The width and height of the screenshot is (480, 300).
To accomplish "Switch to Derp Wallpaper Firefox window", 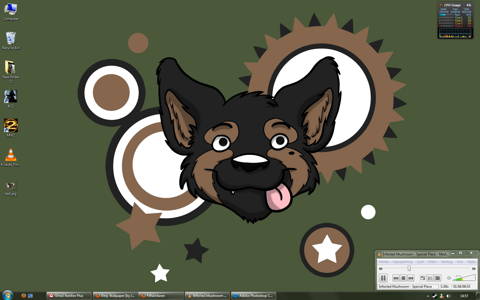I will (x=115, y=296).
